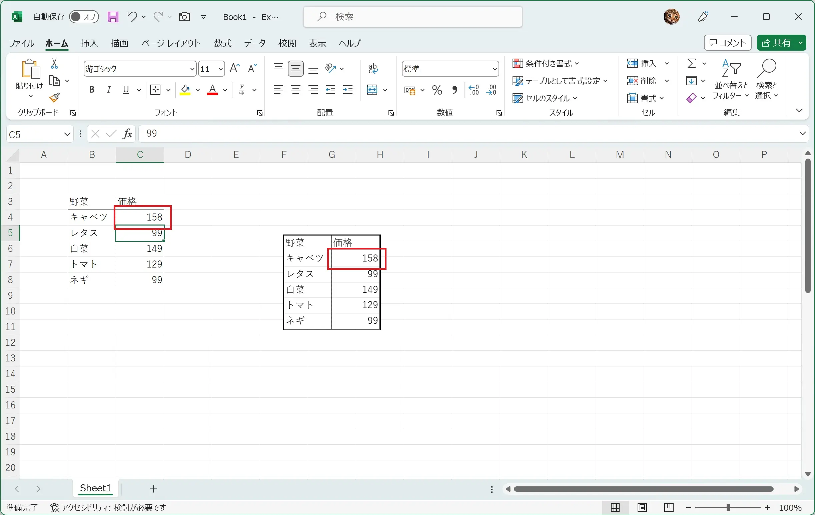Open the font size 11 dropdown

[x=220, y=69]
